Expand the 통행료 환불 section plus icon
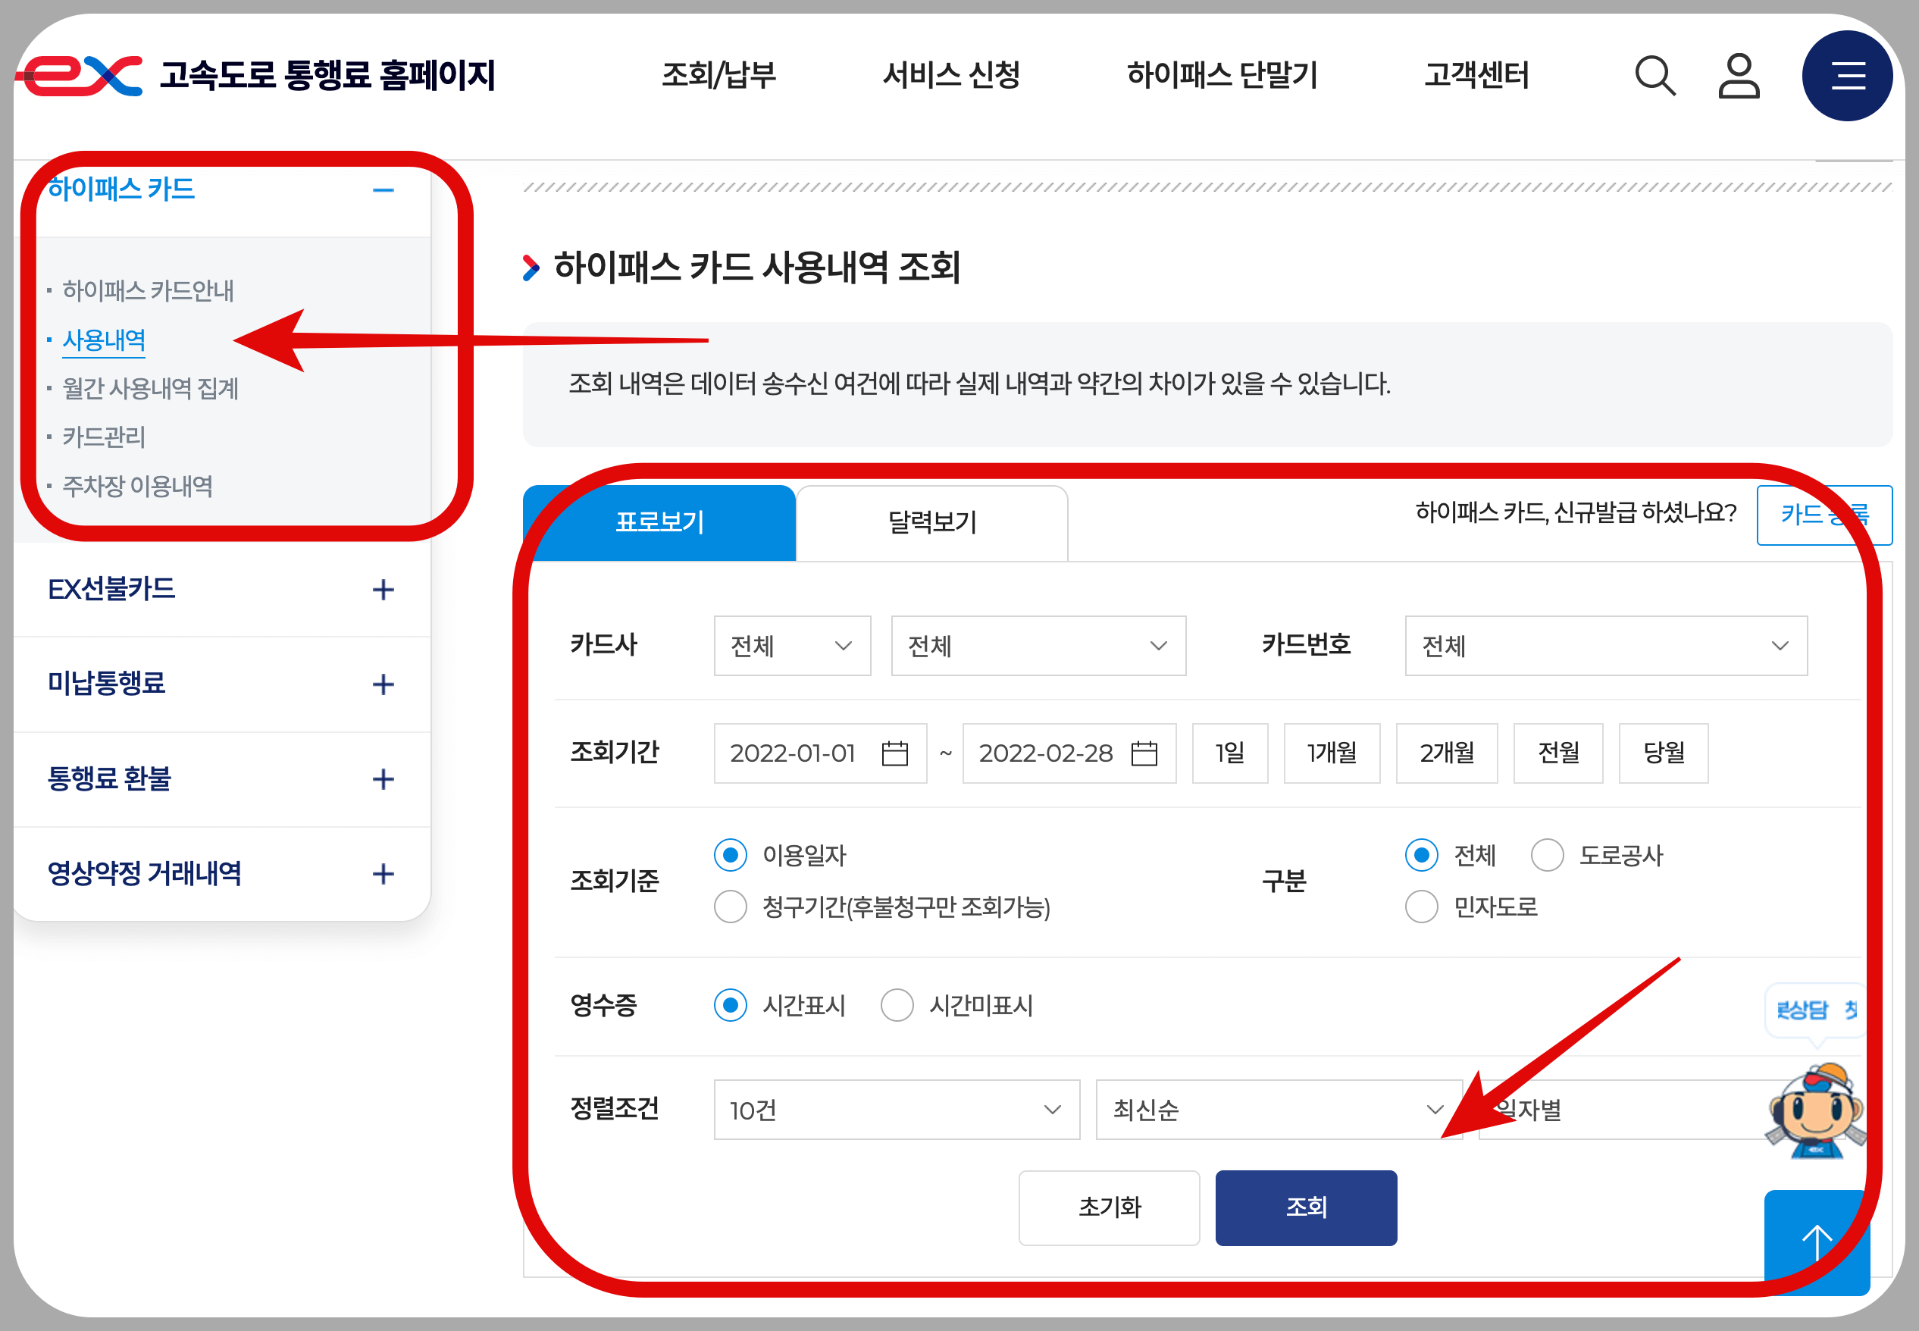Screen dimensions: 1919x1331 (x=383, y=779)
